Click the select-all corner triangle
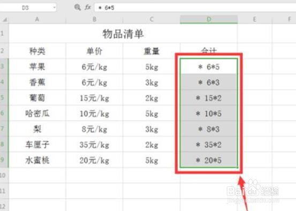 click(4, 19)
